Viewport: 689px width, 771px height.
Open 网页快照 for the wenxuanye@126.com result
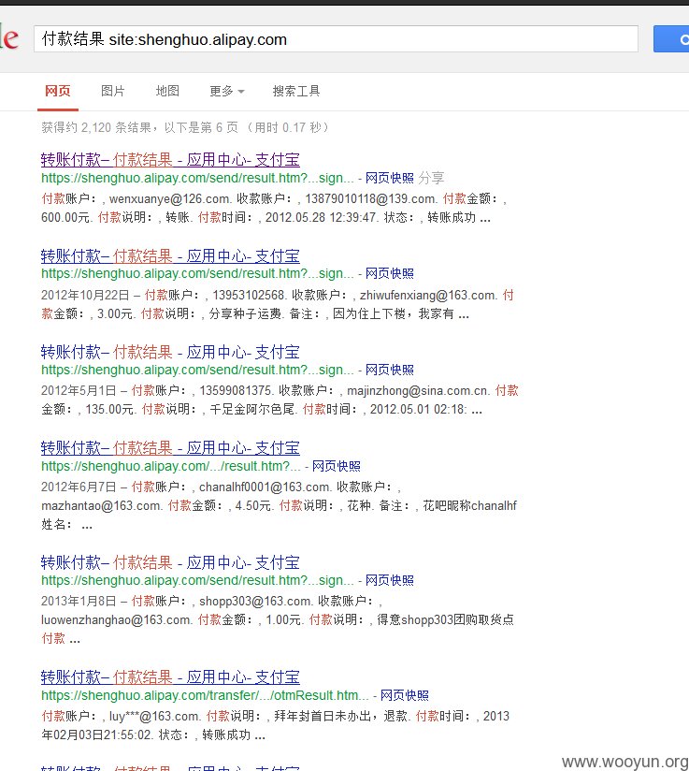390,178
